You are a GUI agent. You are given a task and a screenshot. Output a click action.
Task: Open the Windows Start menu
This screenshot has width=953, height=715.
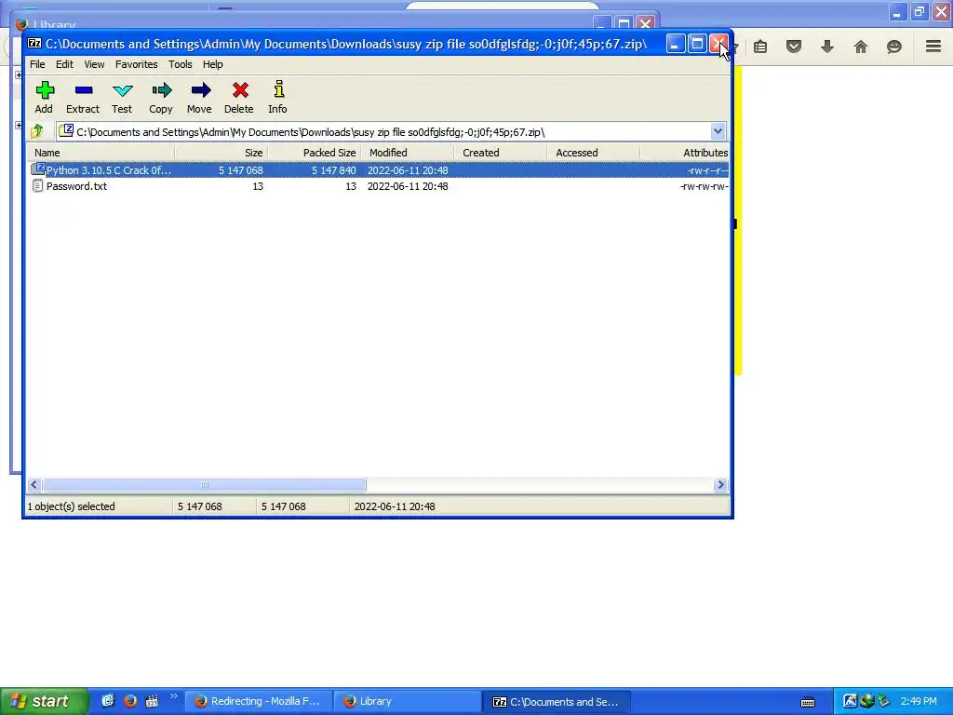pos(45,701)
